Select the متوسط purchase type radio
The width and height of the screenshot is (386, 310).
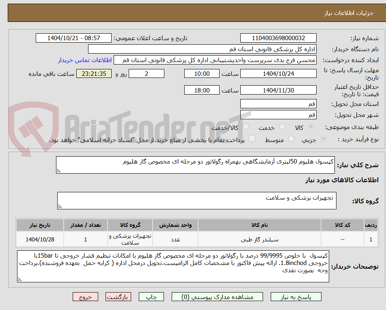(x=291, y=139)
